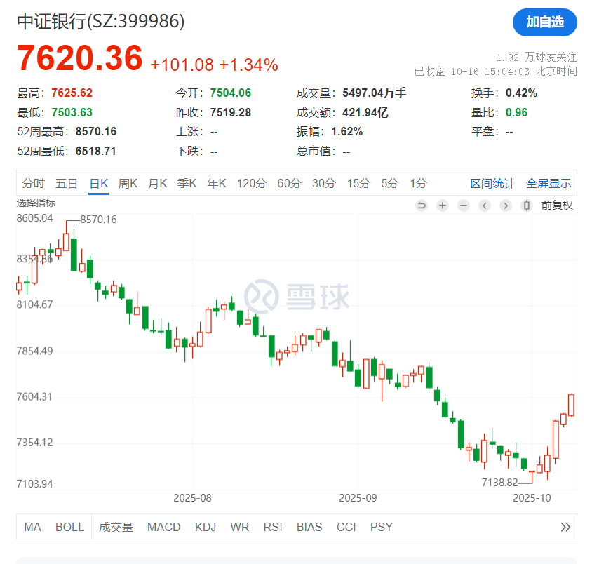Click the 加自选 add-to-watchlist button
The width and height of the screenshot is (599, 564).
tap(544, 22)
